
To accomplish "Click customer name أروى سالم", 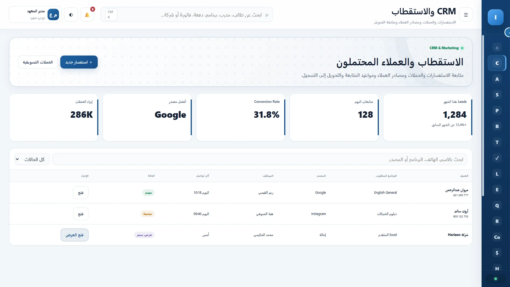I will (461, 211).
